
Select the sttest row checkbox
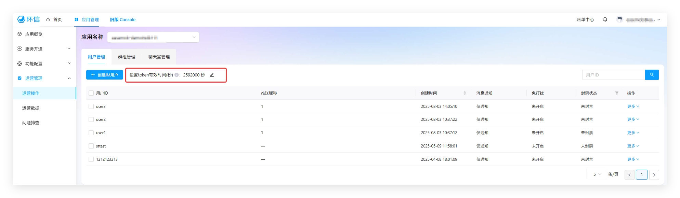tap(91, 146)
